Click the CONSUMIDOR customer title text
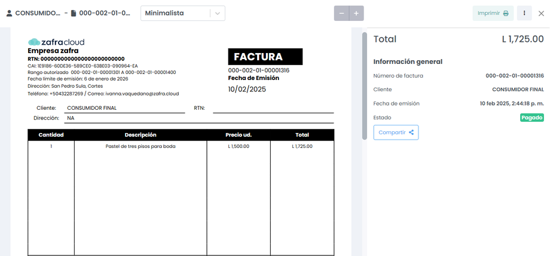This screenshot has width=550, height=256. click(38, 13)
